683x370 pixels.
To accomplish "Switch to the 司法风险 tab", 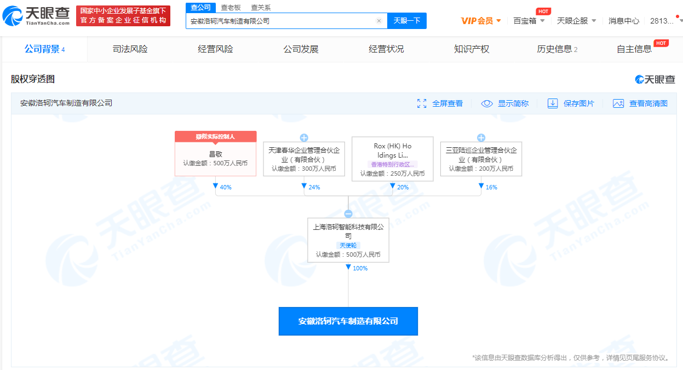I will (x=130, y=49).
